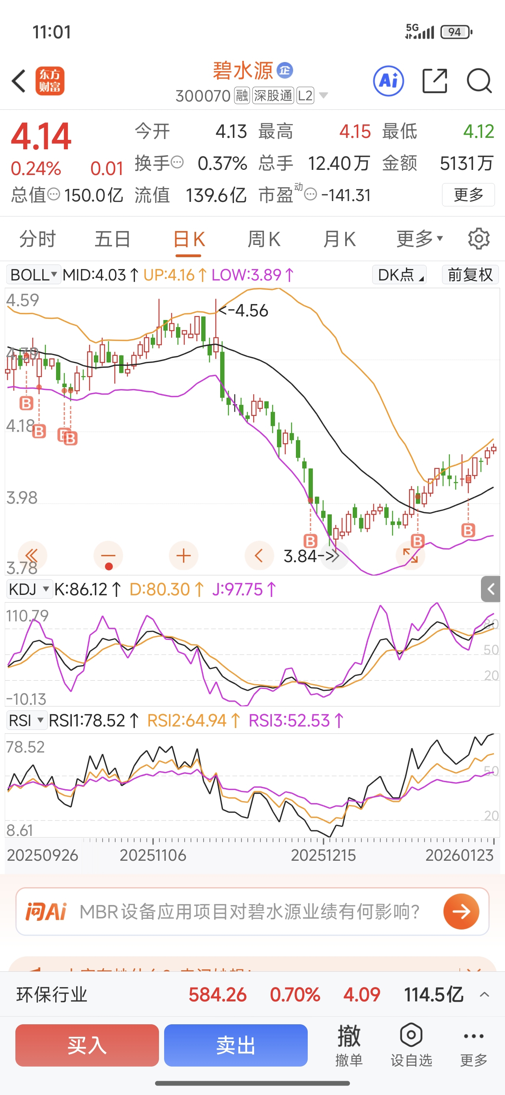505x1095 pixels.
Task: Tap the 设自选 watchlist icon
Action: [x=411, y=1046]
